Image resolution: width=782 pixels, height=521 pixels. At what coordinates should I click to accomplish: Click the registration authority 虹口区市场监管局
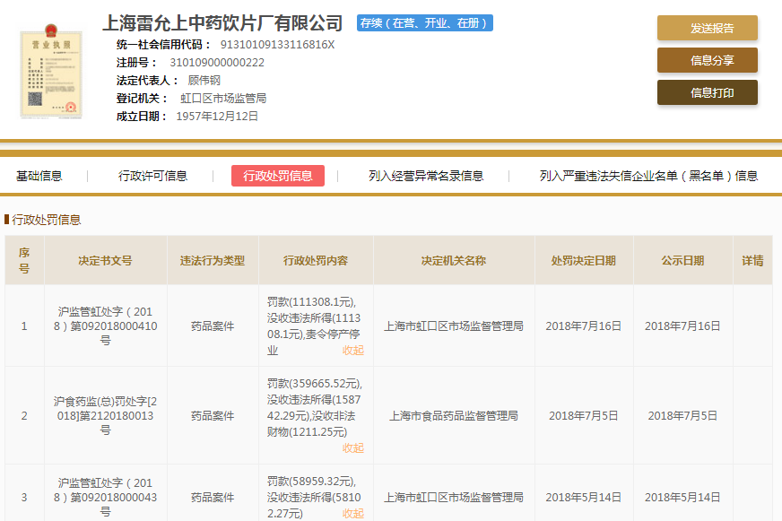(223, 99)
